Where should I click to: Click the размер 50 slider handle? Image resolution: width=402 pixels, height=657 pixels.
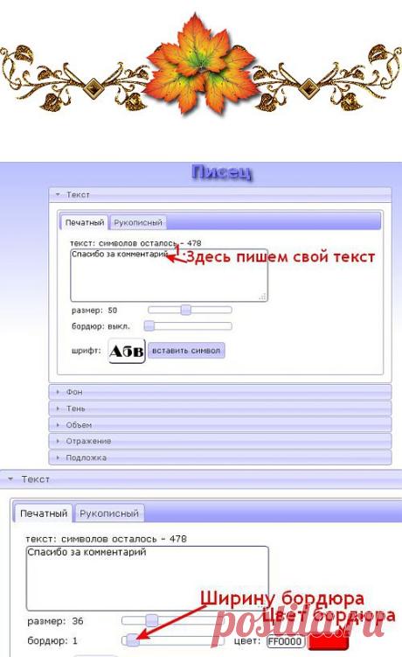click(186, 310)
